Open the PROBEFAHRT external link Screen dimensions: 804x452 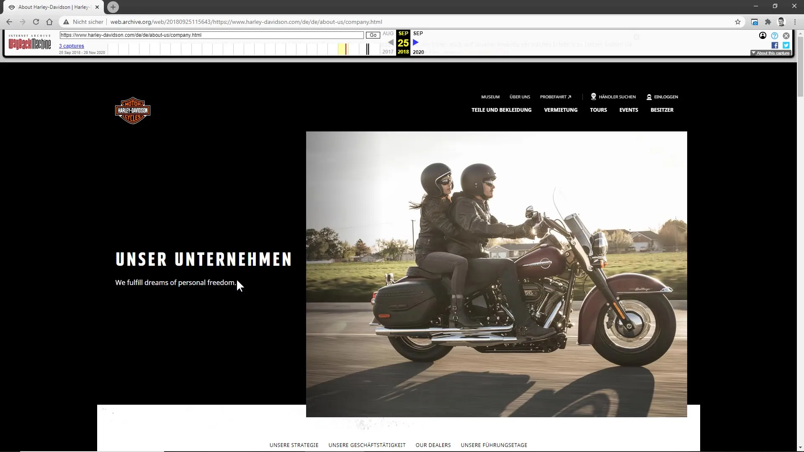(555, 97)
